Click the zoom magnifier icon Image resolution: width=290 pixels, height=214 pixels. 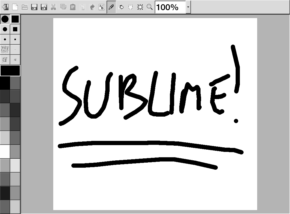[x=150, y=7]
